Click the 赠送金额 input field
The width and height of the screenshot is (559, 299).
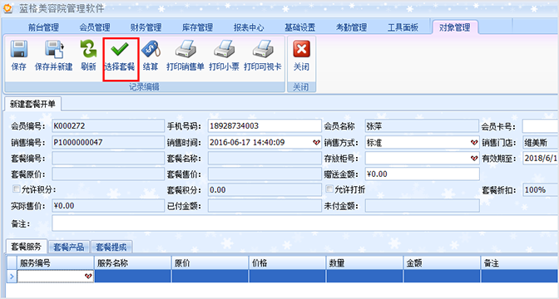[x=422, y=174]
